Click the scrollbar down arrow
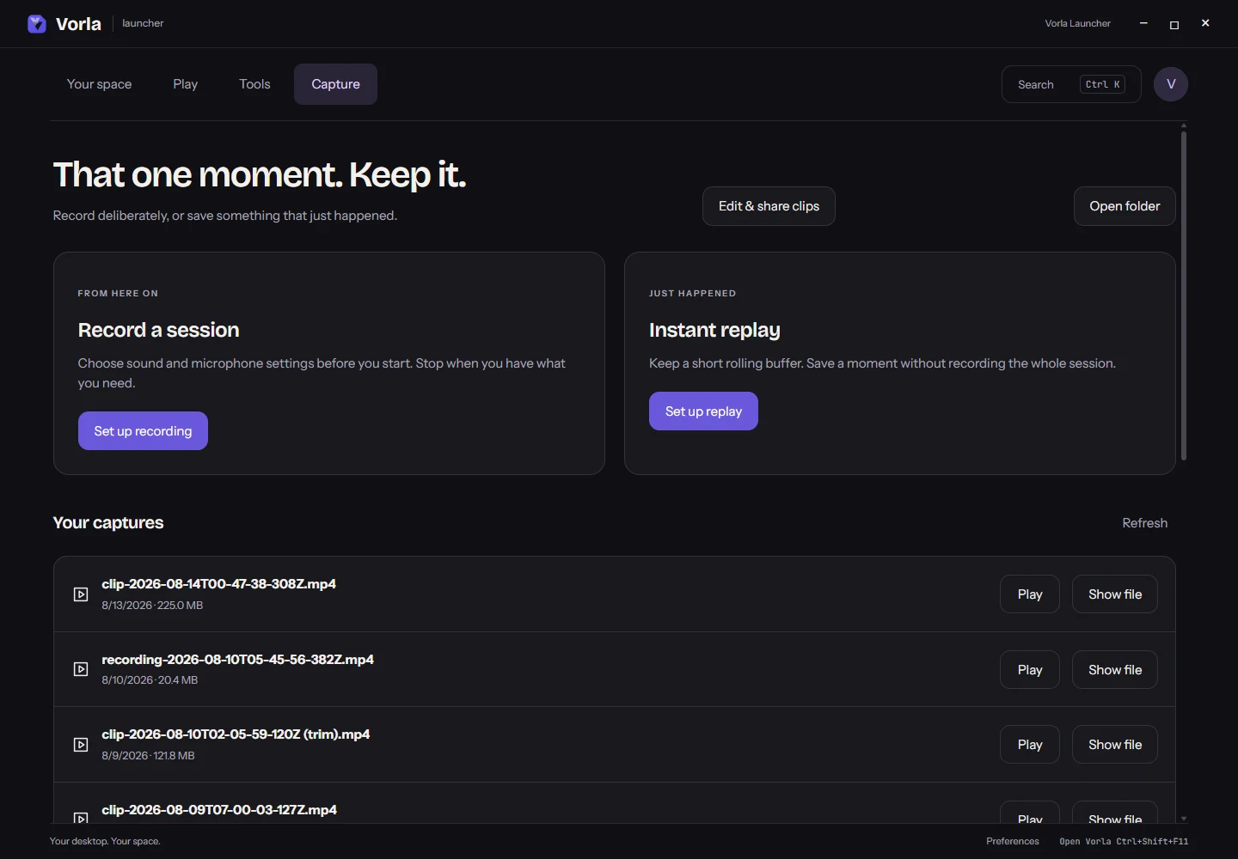Screen dimensions: 1238x859 pos(1184,819)
